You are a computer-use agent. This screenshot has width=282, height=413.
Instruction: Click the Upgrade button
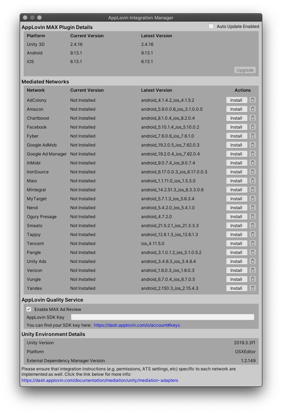[245, 70]
